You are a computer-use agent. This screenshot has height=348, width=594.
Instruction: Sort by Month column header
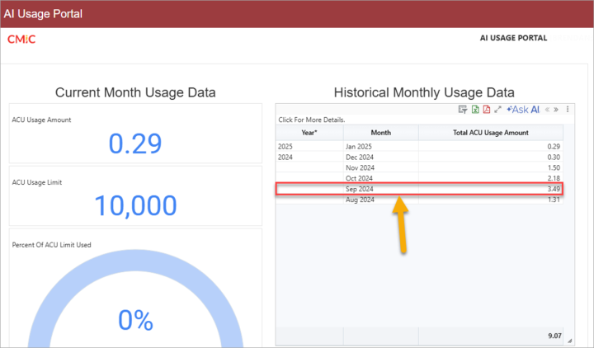click(380, 133)
